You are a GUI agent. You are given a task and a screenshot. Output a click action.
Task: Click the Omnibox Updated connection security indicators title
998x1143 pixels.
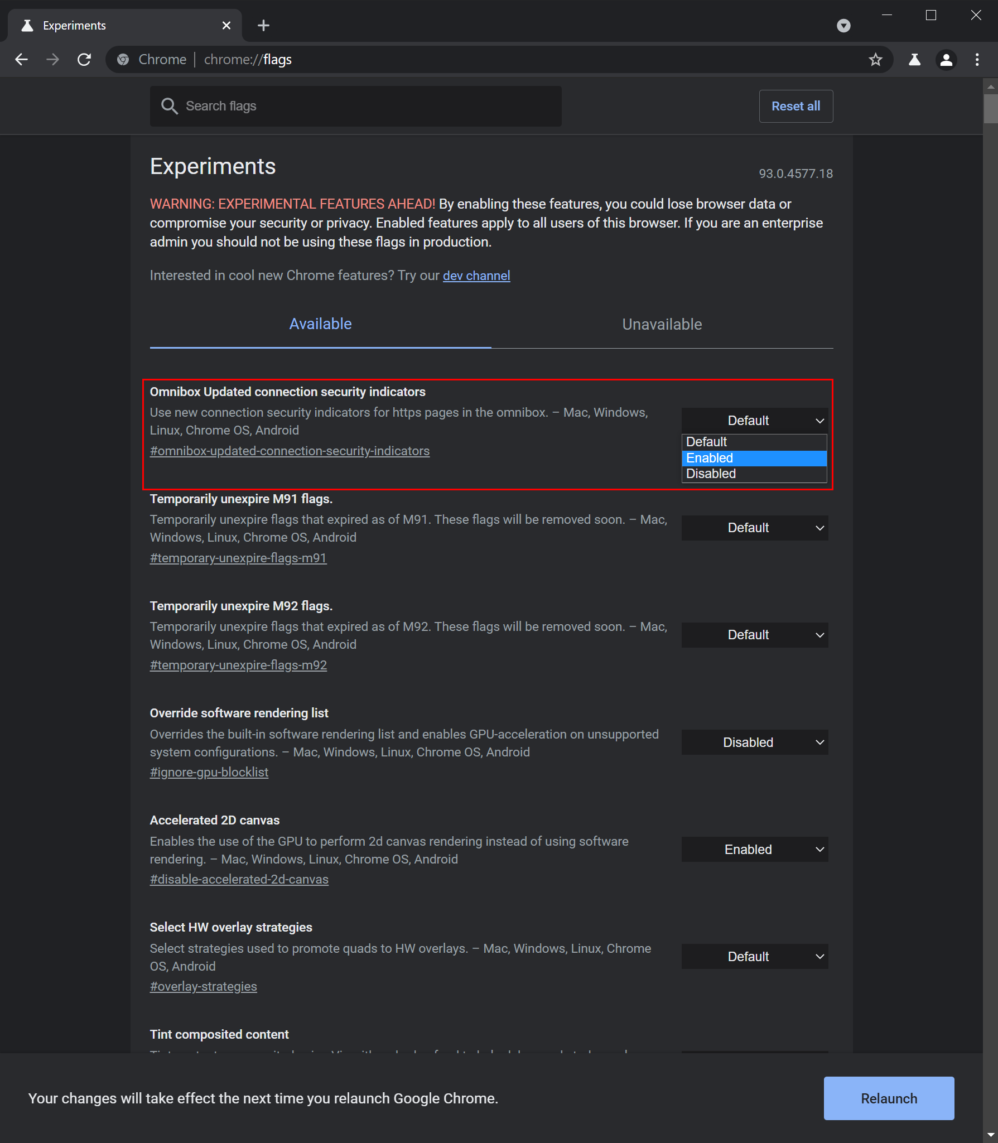[288, 392]
